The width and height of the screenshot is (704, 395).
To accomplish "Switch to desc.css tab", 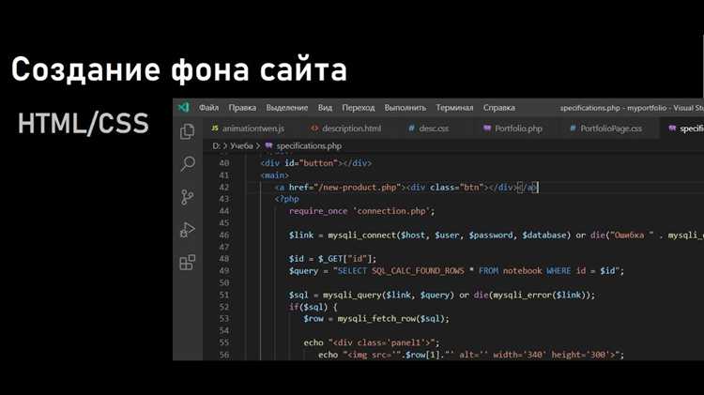I will (429, 129).
